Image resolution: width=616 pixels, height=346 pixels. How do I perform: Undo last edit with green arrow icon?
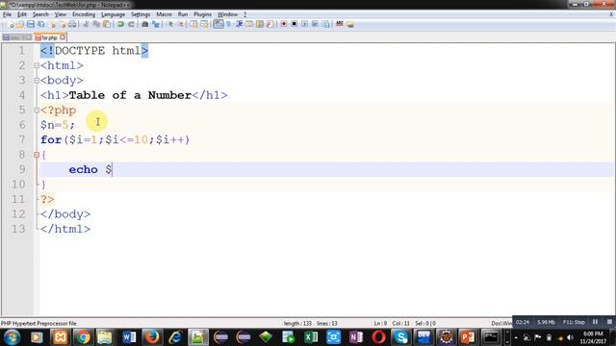point(120,24)
